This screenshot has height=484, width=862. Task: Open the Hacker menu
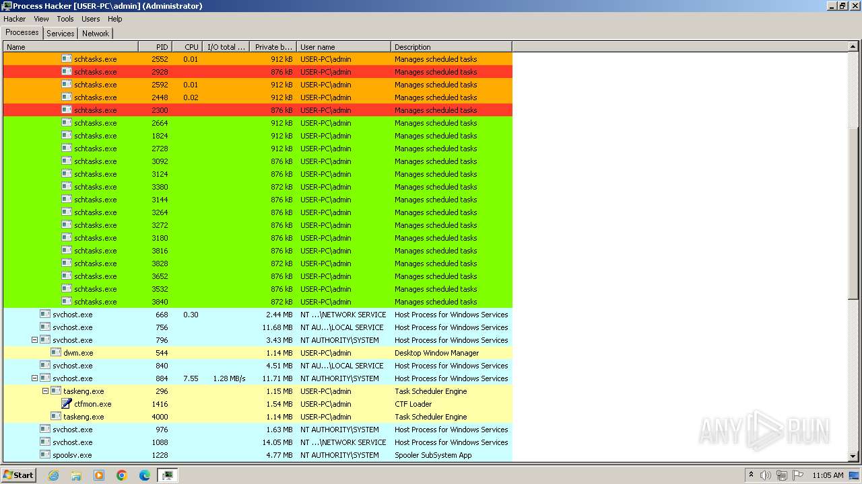click(x=14, y=19)
